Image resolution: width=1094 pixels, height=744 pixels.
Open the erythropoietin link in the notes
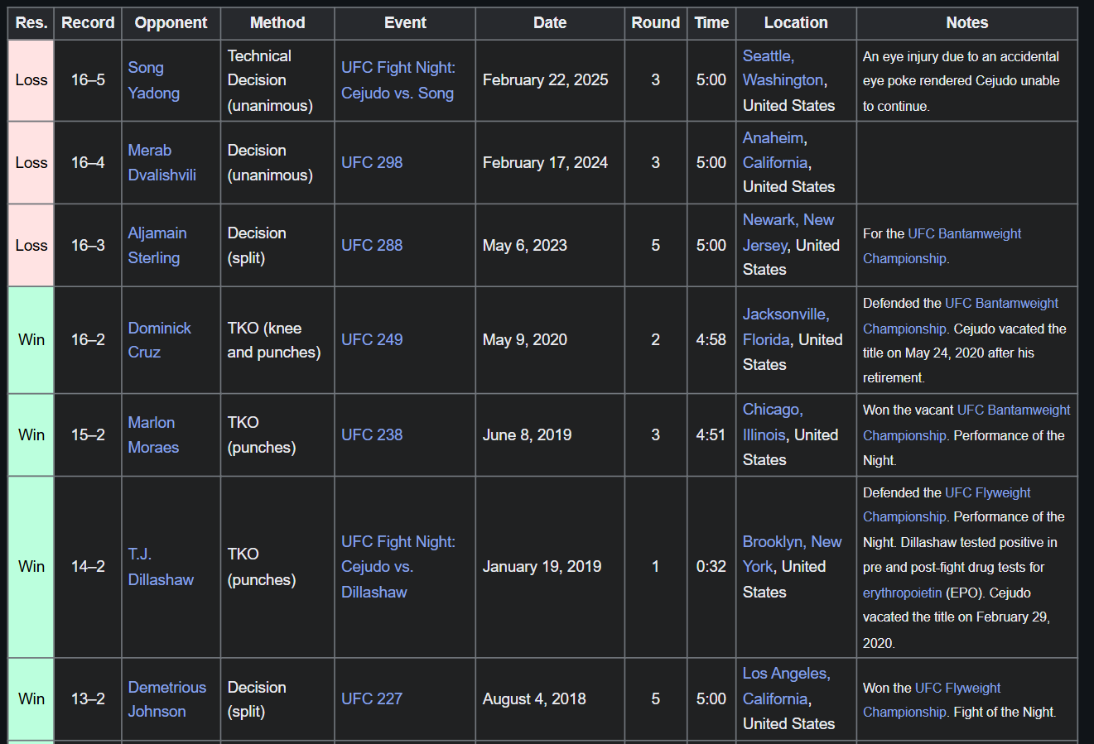pyautogui.click(x=902, y=593)
